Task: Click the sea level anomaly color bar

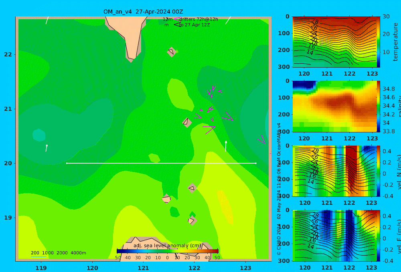Action: click(x=168, y=251)
